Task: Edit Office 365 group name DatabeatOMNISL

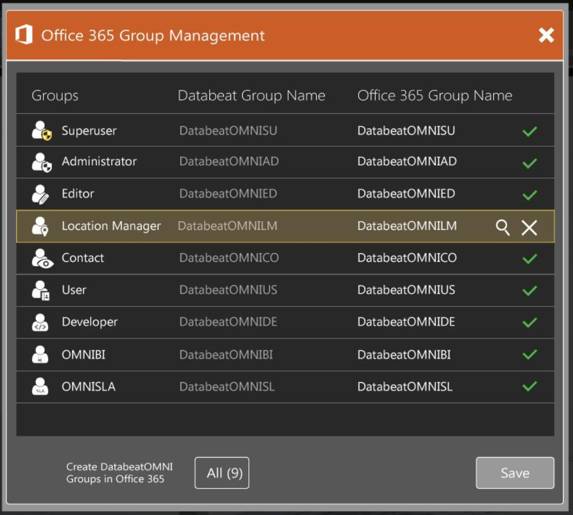Action: 405,387
